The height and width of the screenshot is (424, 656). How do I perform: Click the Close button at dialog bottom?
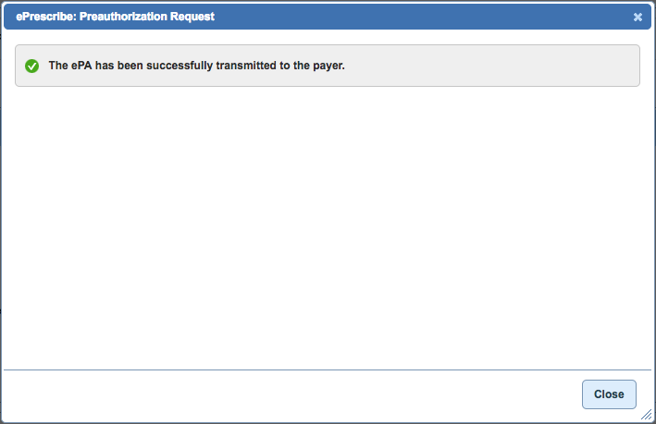[x=609, y=394]
